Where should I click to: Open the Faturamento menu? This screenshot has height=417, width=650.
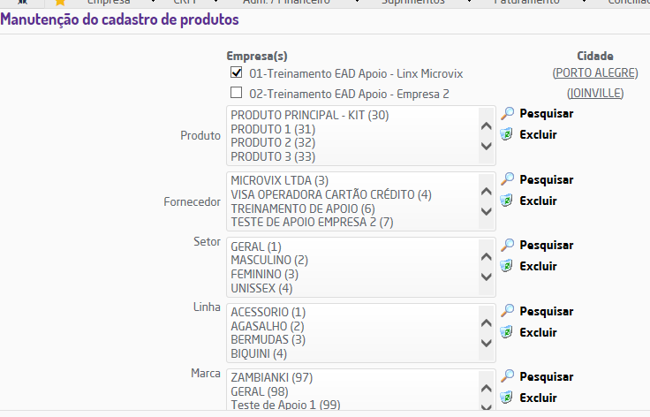[x=526, y=3]
